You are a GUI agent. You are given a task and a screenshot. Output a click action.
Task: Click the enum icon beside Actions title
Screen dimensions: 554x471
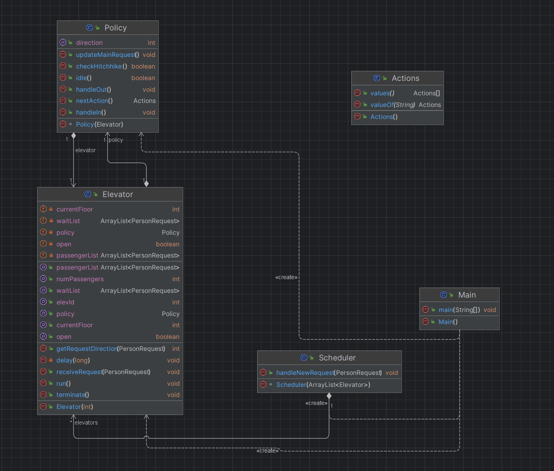point(377,78)
